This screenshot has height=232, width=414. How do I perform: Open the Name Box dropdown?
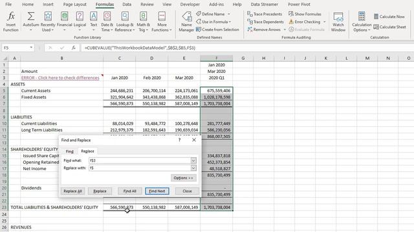[x=31, y=48]
